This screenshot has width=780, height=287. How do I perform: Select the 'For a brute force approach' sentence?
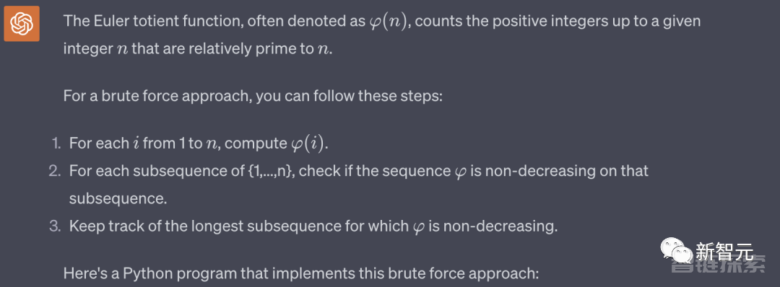coord(252,95)
